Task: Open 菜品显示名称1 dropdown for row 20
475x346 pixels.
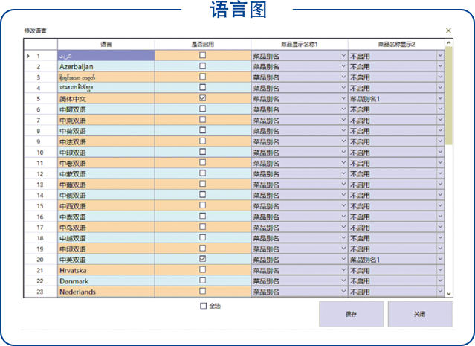Action: point(343,259)
